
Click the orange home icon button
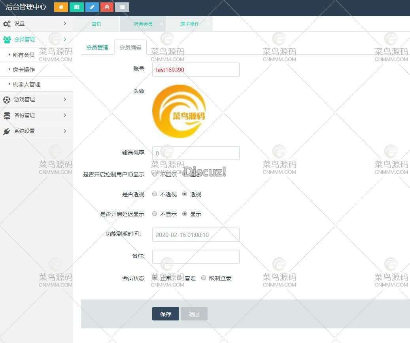tap(61, 7)
